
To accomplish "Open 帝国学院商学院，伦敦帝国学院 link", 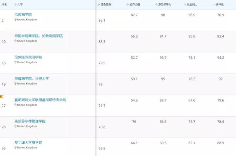I will click(39, 36).
